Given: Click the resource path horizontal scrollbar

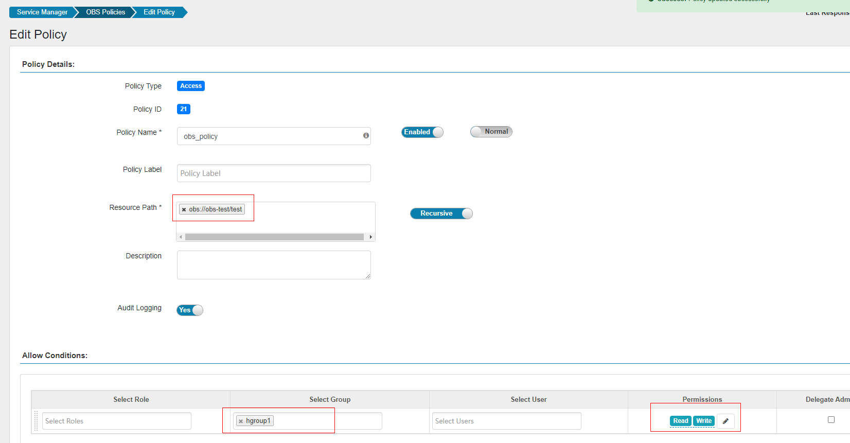Looking at the screenshot, I should 274,237.
